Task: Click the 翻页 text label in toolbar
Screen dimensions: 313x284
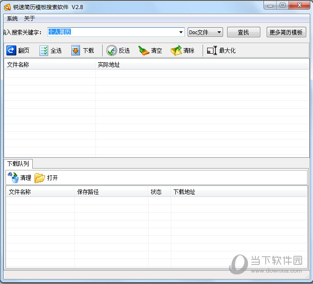Action: 24,50
